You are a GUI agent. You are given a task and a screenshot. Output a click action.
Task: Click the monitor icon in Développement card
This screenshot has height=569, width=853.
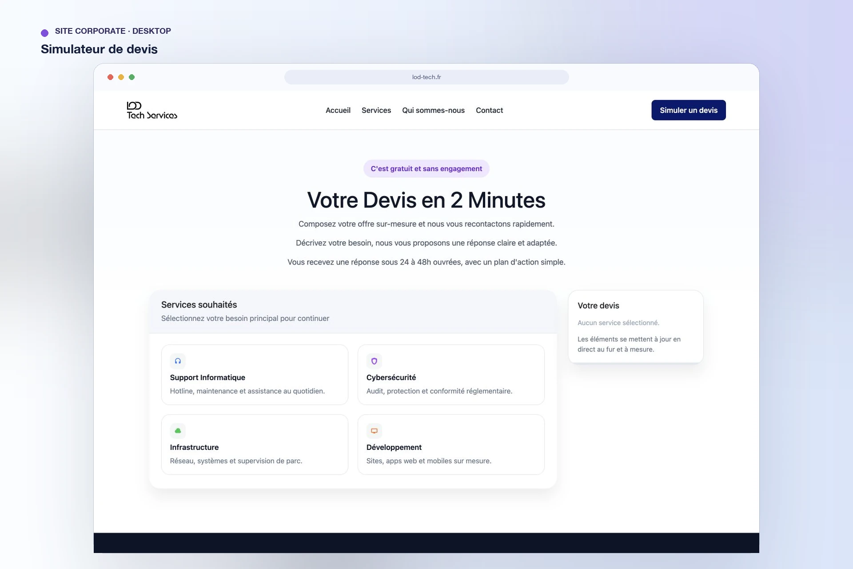[374, 431]
